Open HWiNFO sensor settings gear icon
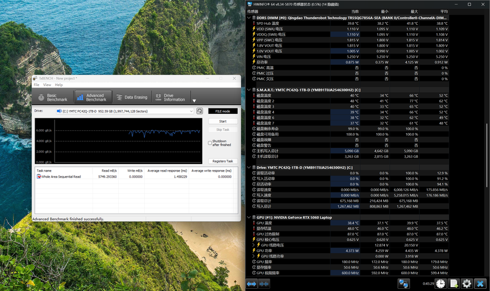Image resolution: width=490 pixels, height=291 pixels. coord(467,283)
